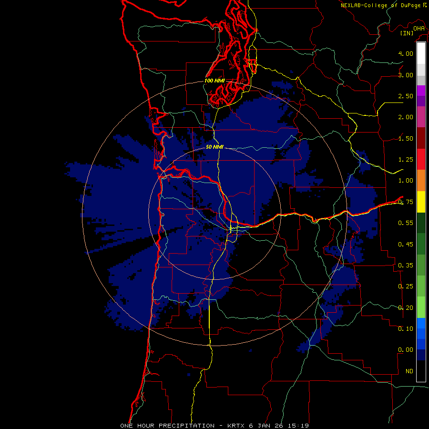Click the 'OHA' product label
Image resolution: width=429 pixels, height=429 pixels.
pyautogui.click(x=419, y=28)
